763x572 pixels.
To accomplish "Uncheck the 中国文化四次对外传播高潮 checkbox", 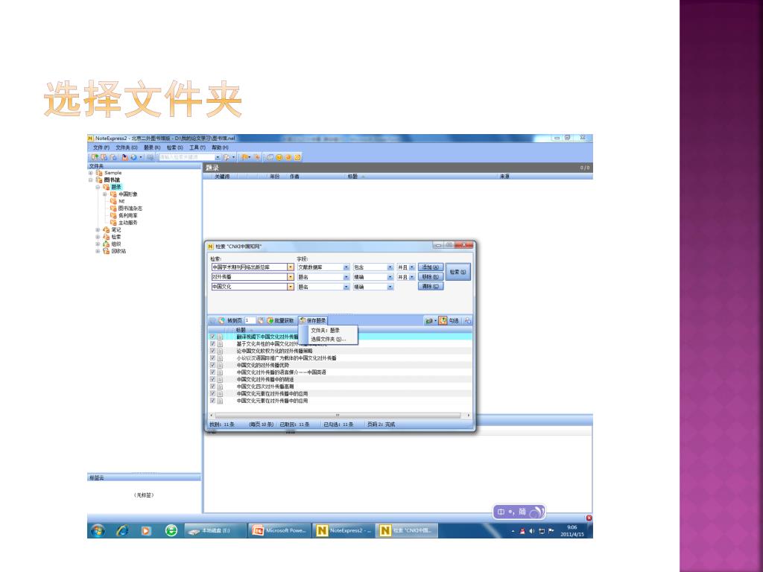I will pos(212,387).
